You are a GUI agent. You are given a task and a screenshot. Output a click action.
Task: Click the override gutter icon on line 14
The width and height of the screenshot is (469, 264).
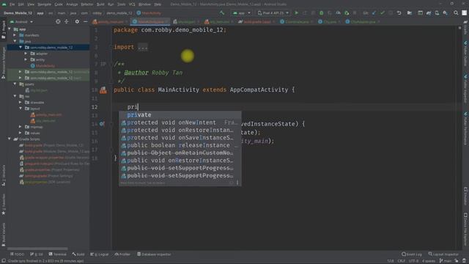(x=102, y=124)
